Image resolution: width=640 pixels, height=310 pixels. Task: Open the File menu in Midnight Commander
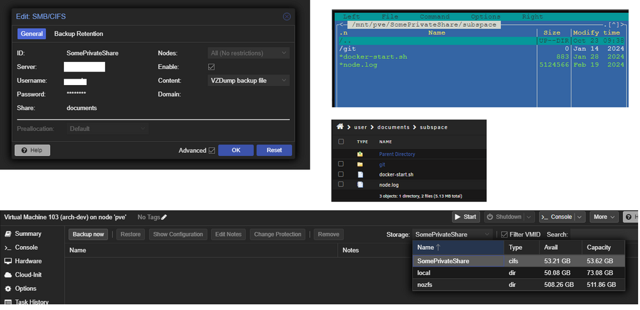tap(390, 17)
